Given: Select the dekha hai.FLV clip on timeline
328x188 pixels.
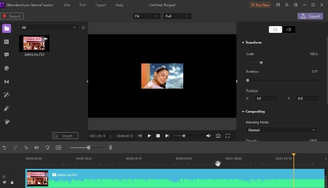Looking at the screenshot, I should tap(175, 179).
